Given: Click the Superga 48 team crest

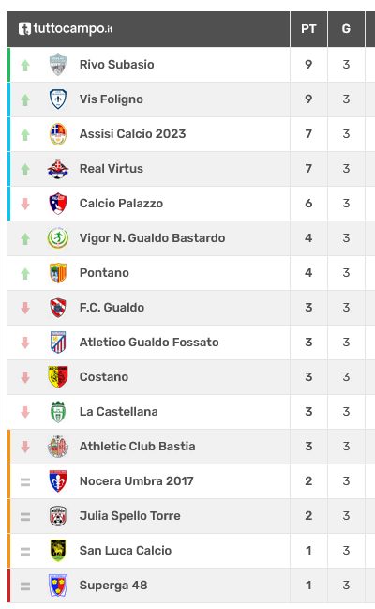Looking at the screenshot, I should (58, 586).
